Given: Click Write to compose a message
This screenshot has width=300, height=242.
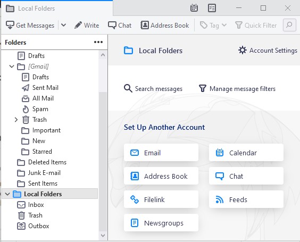Looking at the screenshot, I should (87, 25).
